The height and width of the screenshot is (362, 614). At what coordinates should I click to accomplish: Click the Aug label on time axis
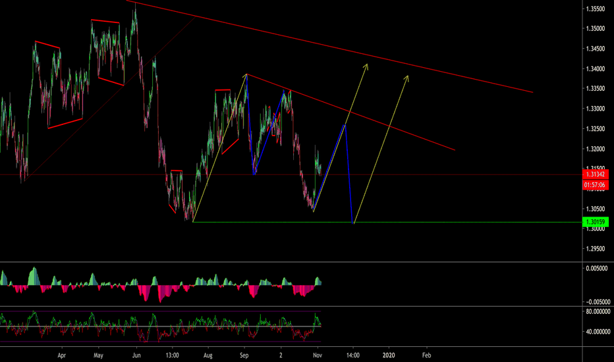click(208, 355)
